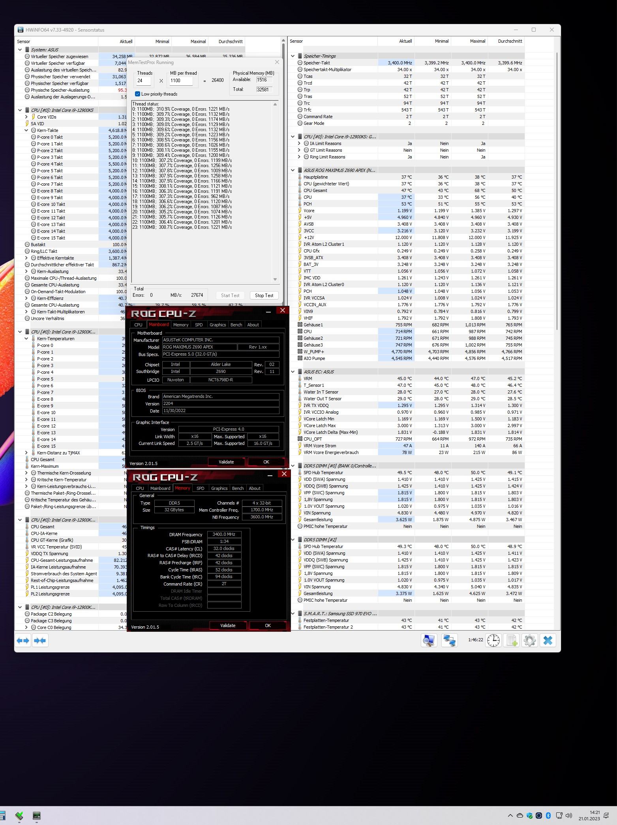Expand Kern-Auslastung node
617x825 pixels.
pyautogui.click(x=26, y=271)
